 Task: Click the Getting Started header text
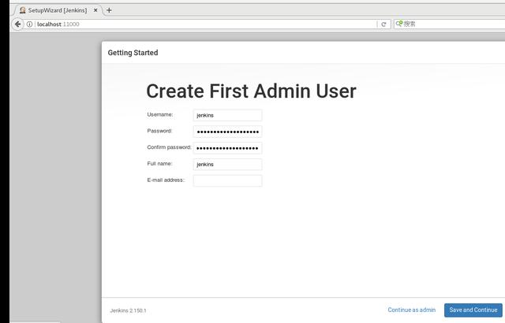tap(133, 53)
